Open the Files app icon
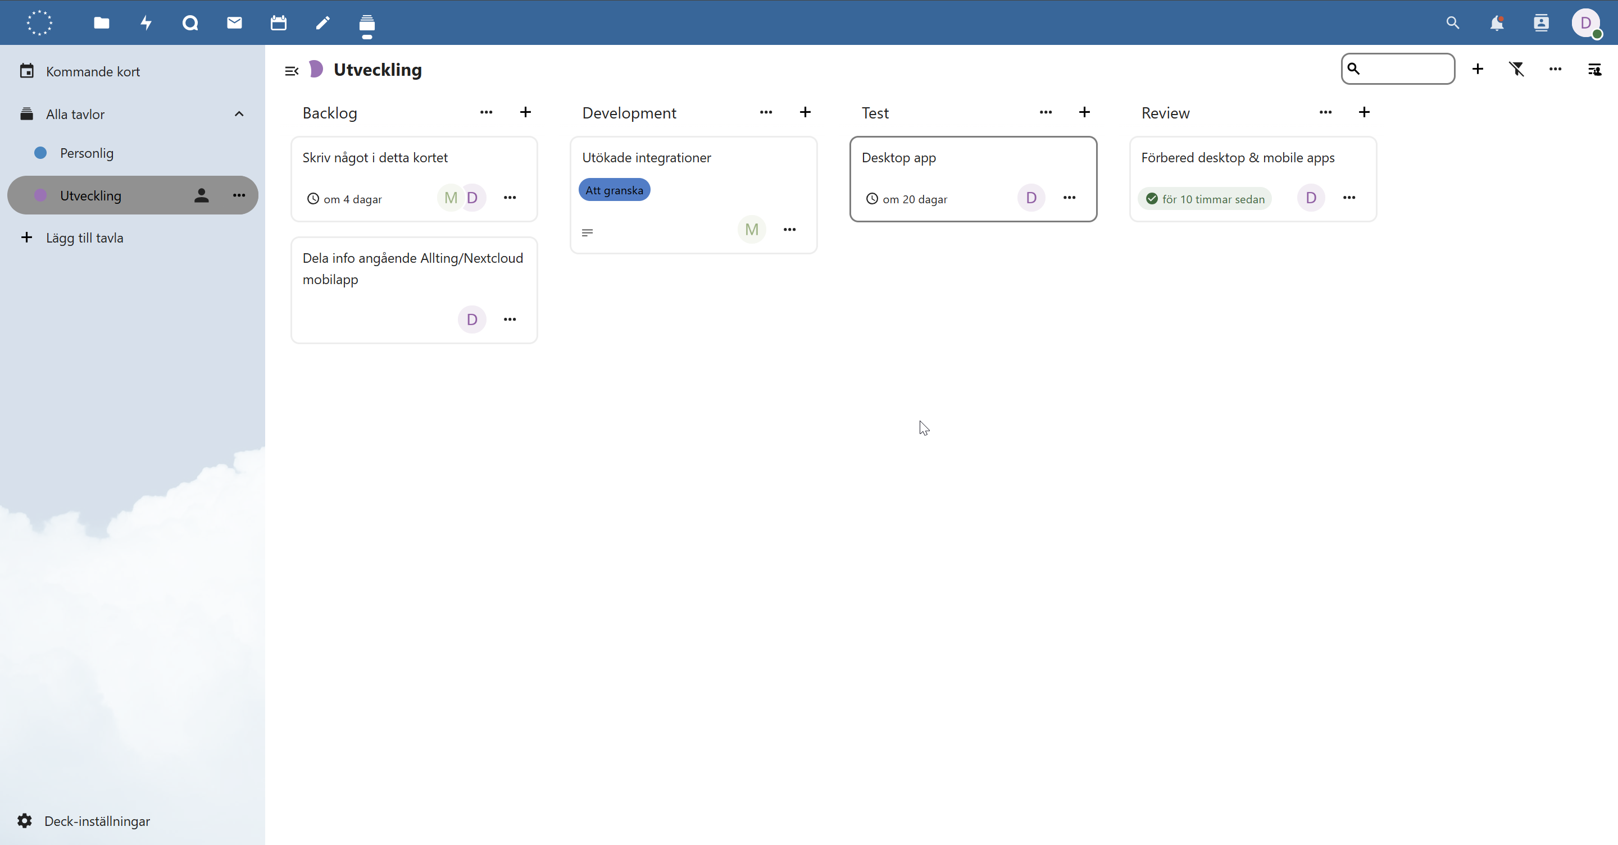Screen dimensions: 1618x845 pos(101,23)
